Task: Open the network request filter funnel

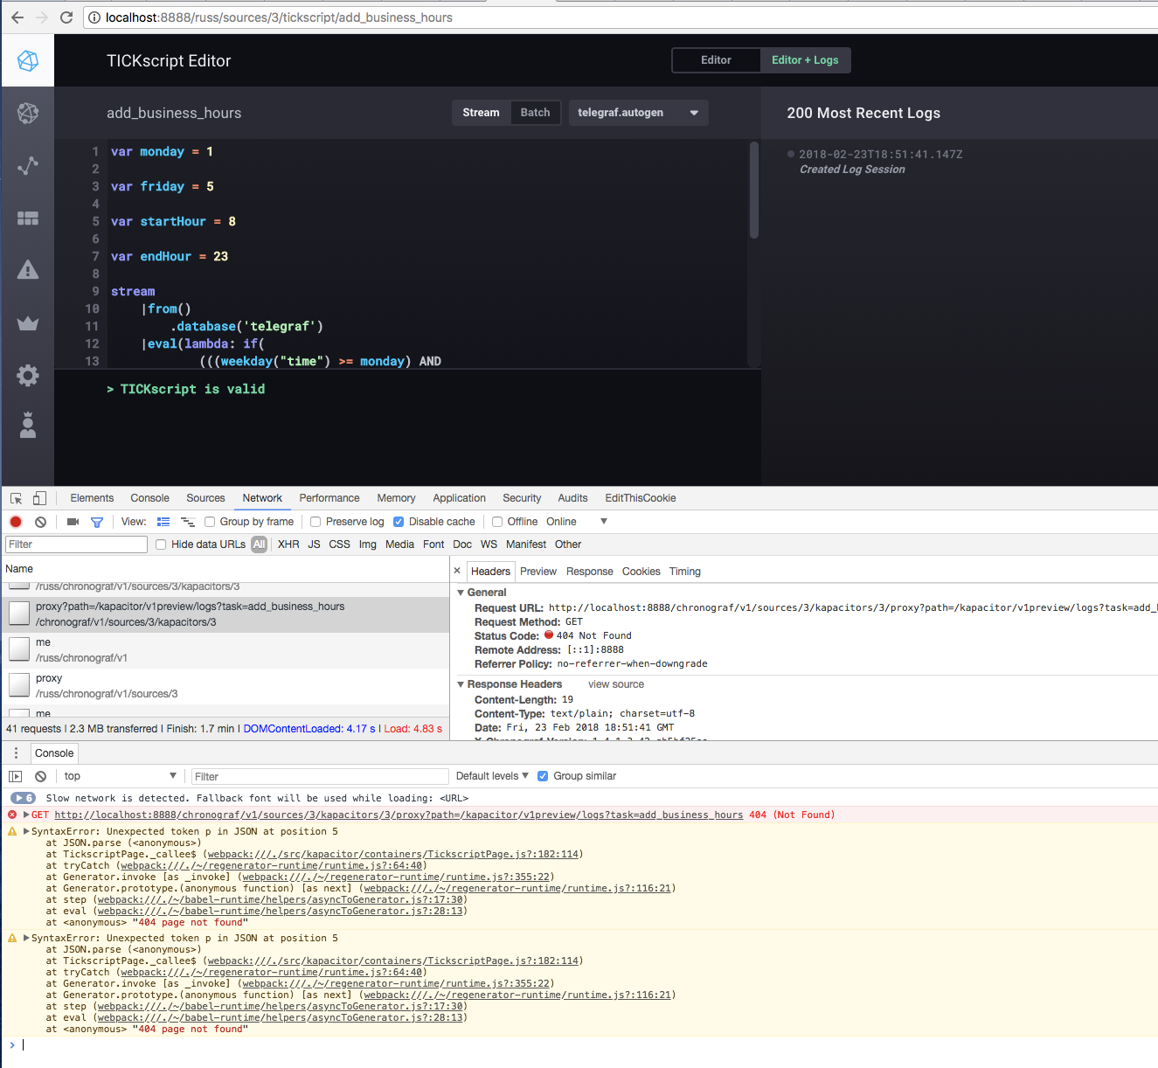Action: 97,521
